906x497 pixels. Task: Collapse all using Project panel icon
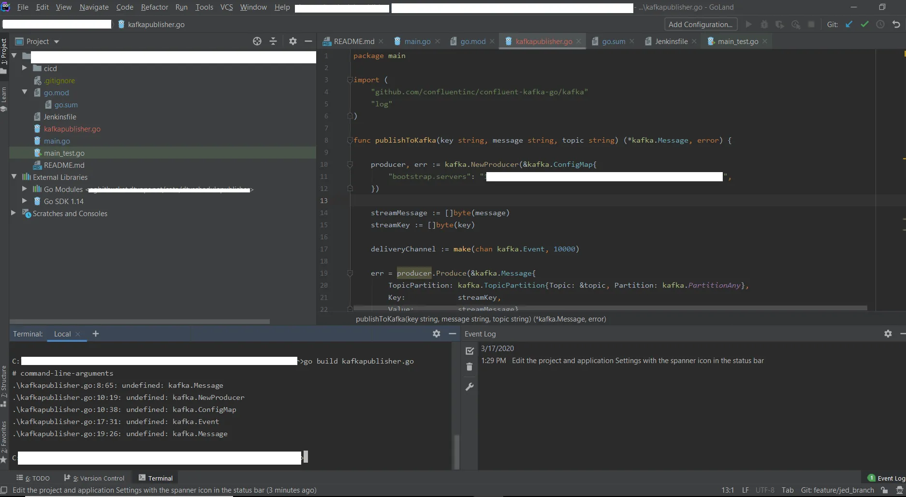[x=273, y=42]
